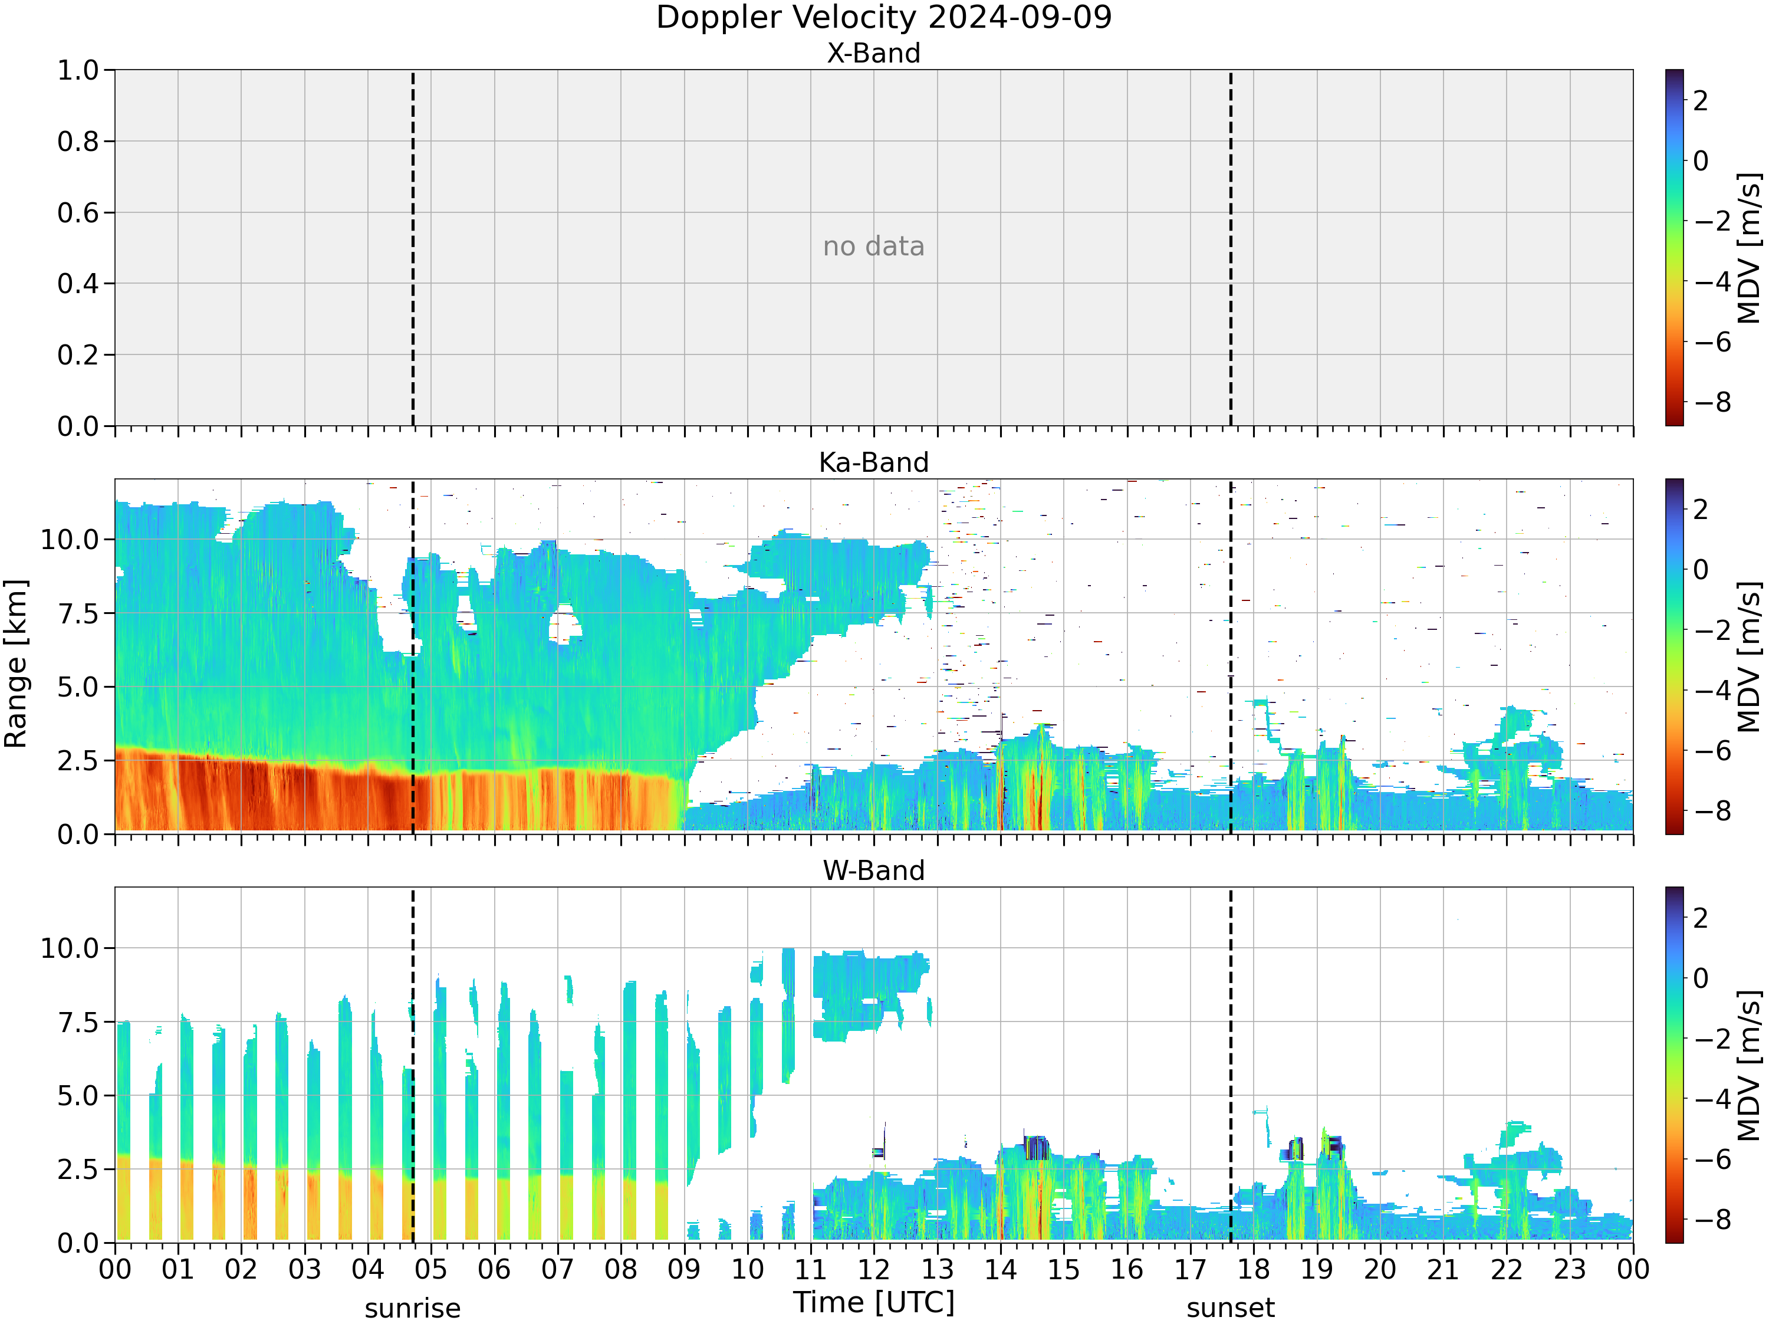The height and width of the screenshot is (1327, 1769).
Task: Click the W-Band MDV [m/s] colorbar label
Action: (1749, 1066)
